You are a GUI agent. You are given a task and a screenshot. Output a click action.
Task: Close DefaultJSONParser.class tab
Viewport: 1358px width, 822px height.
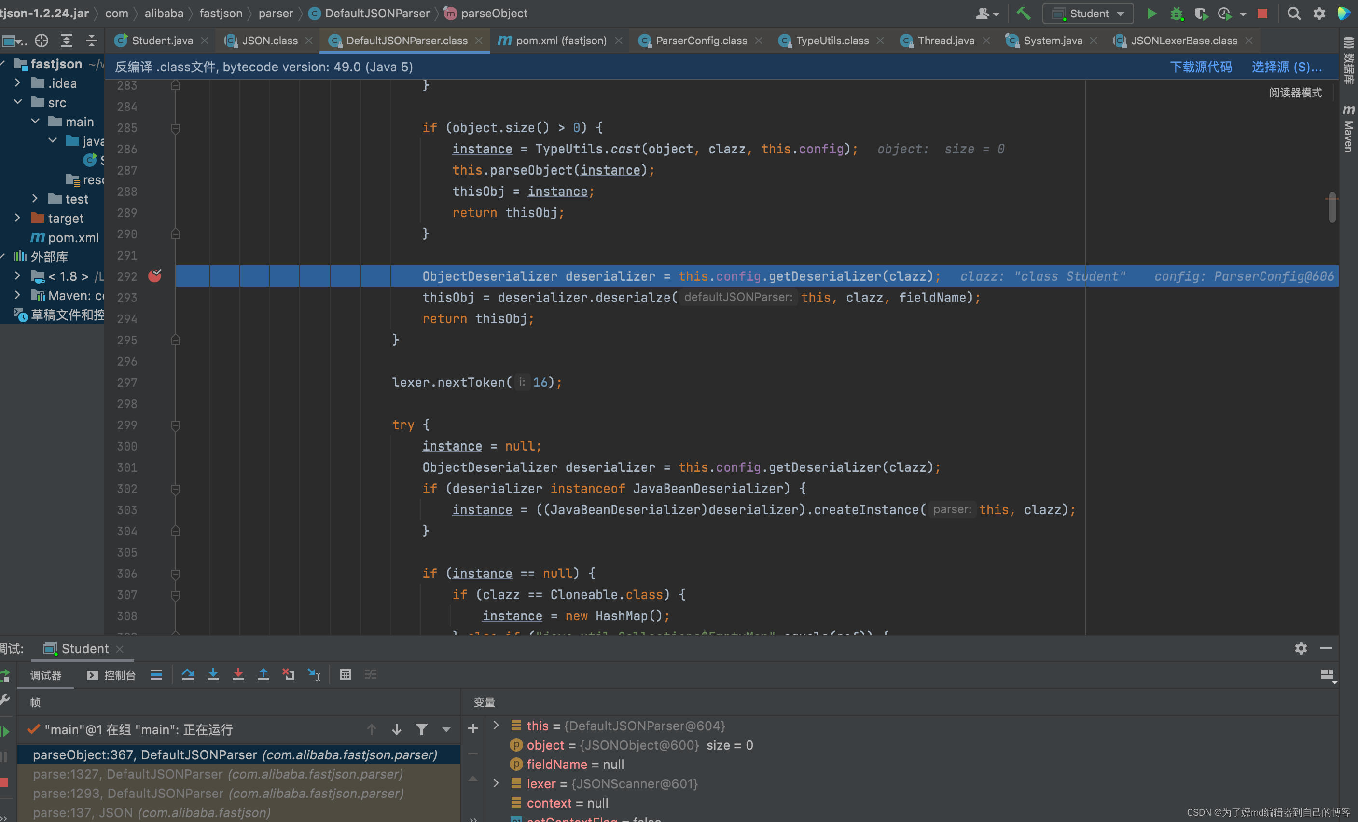[x=478, y=41]
